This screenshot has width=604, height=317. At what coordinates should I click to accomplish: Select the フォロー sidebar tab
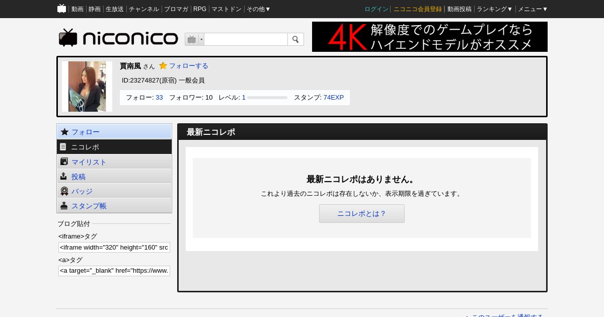click(x=114, y=132)
